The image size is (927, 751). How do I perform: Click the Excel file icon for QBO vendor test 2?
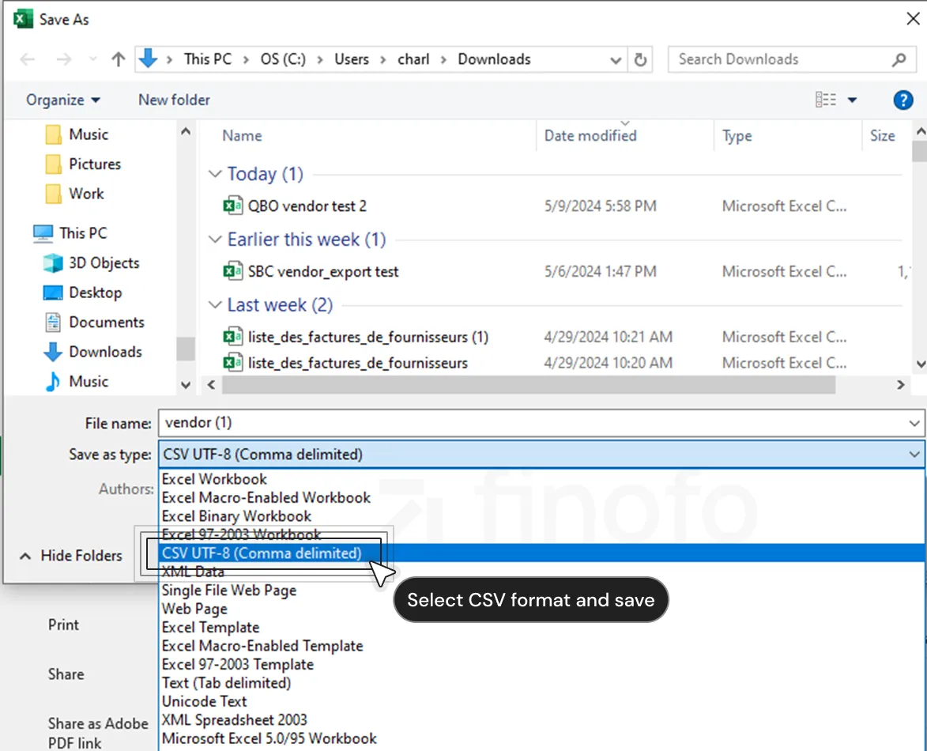232,206
